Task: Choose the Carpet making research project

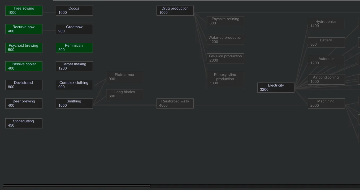Action: (x=74, y=66)
